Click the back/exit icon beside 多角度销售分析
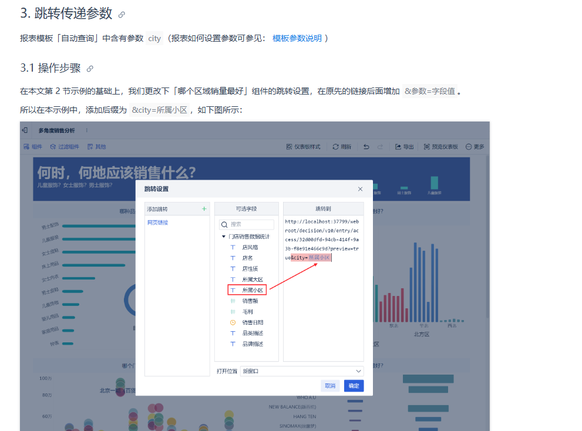 point(25,130)
